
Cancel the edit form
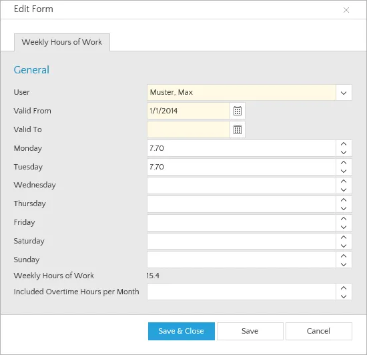pos(318,331)
